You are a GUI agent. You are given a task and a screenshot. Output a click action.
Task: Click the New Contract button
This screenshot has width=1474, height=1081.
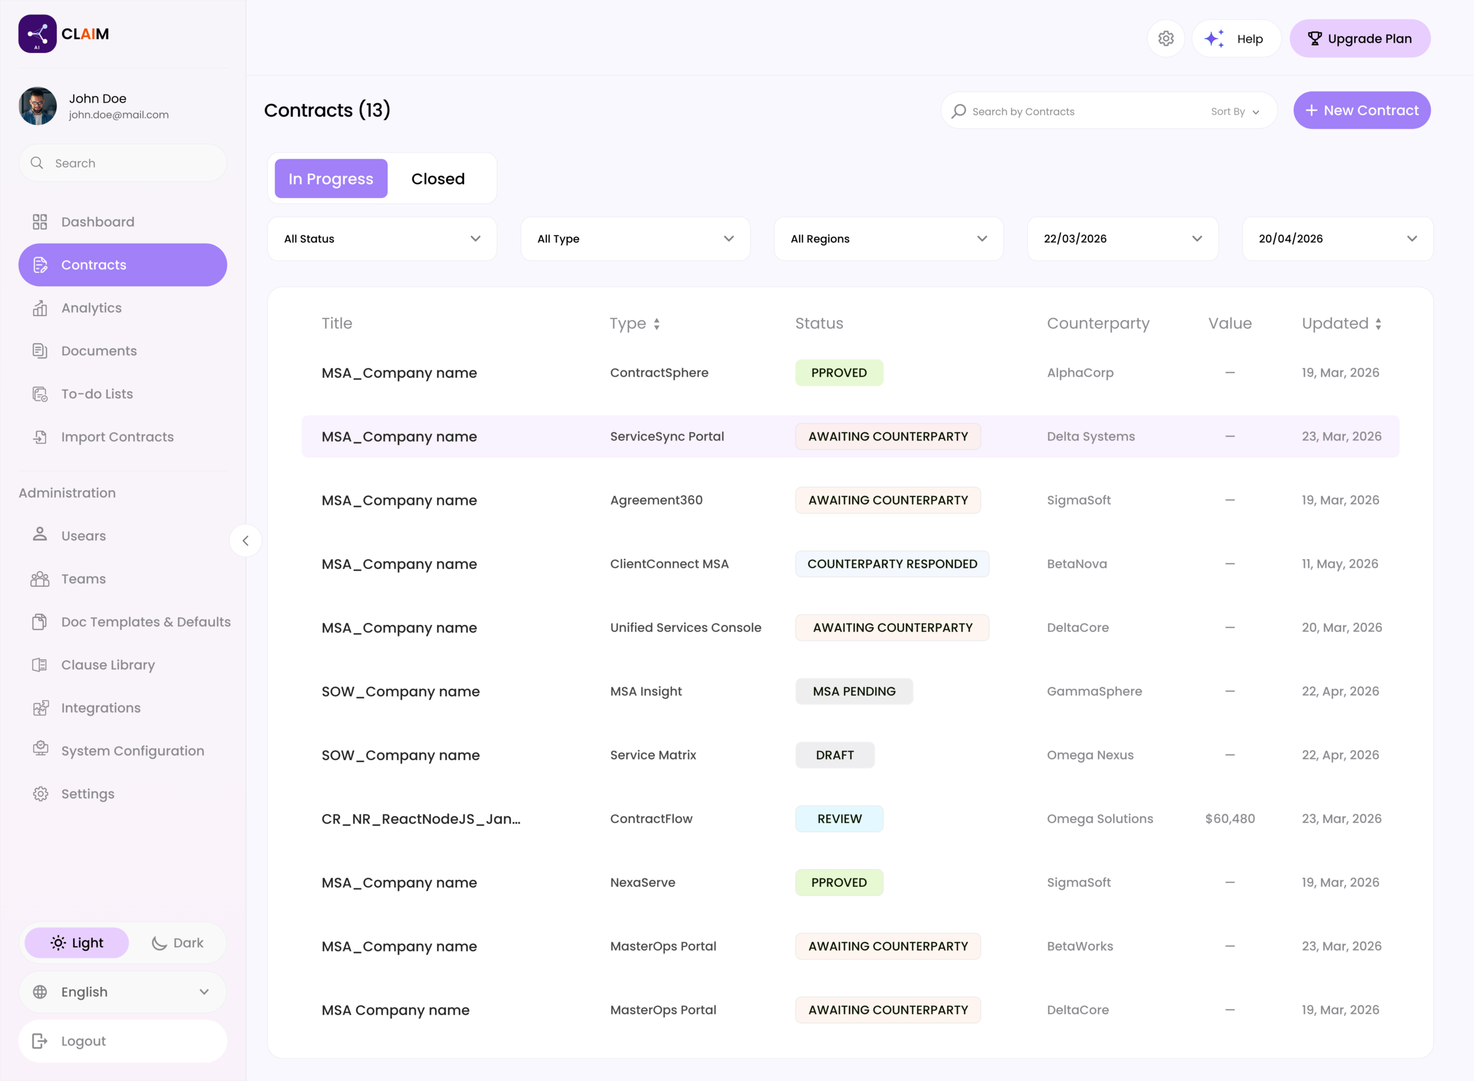pyautogui.click(x=1362, y=110)
